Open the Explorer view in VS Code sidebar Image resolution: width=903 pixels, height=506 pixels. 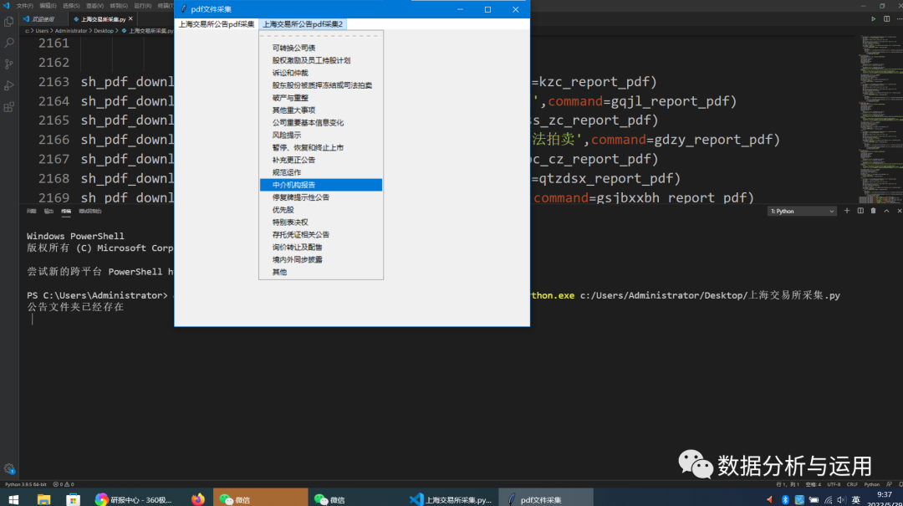[x=8, y=22]
